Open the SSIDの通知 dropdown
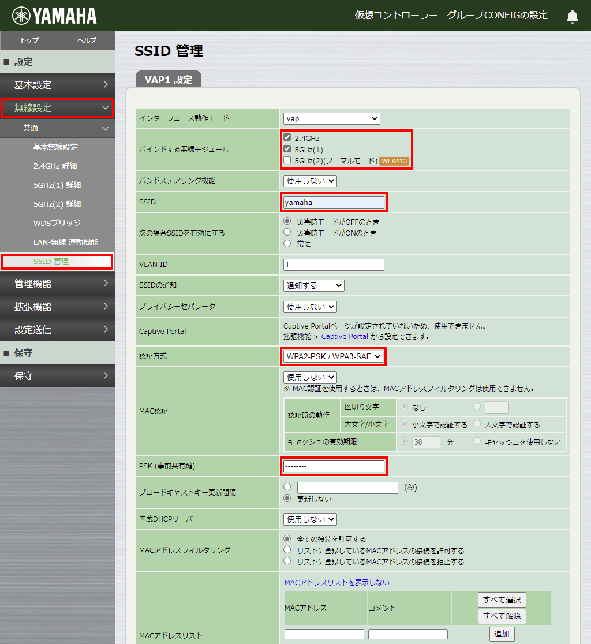Screen dimensions: 591x644 (x=313, y=285)
